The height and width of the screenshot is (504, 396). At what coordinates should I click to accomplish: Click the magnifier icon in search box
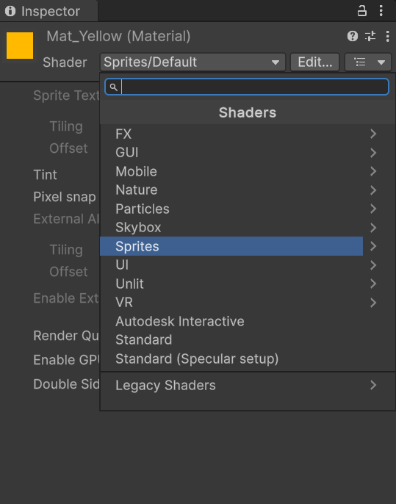tap(113, 87)
